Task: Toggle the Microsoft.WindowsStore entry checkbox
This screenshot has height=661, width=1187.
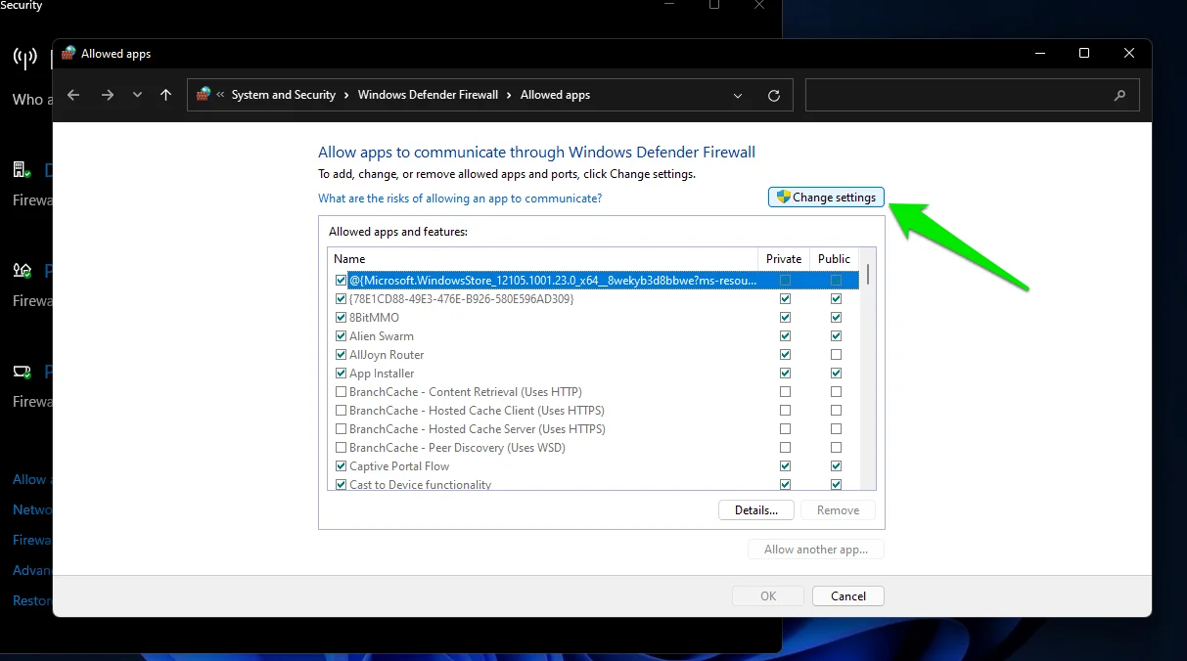Action: [x=341, y=281]
